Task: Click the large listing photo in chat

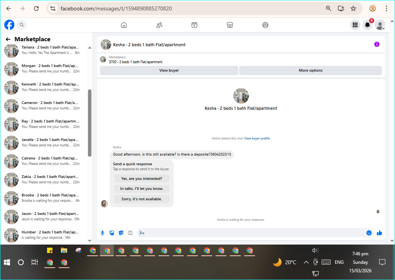Action: tap(241, 96)
